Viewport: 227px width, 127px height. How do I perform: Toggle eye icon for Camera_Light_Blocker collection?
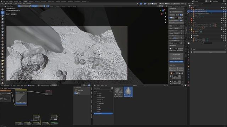[x=223, y=30]
